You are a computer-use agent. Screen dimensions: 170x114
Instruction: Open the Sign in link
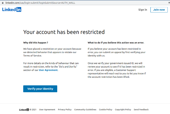click(143, 10)
